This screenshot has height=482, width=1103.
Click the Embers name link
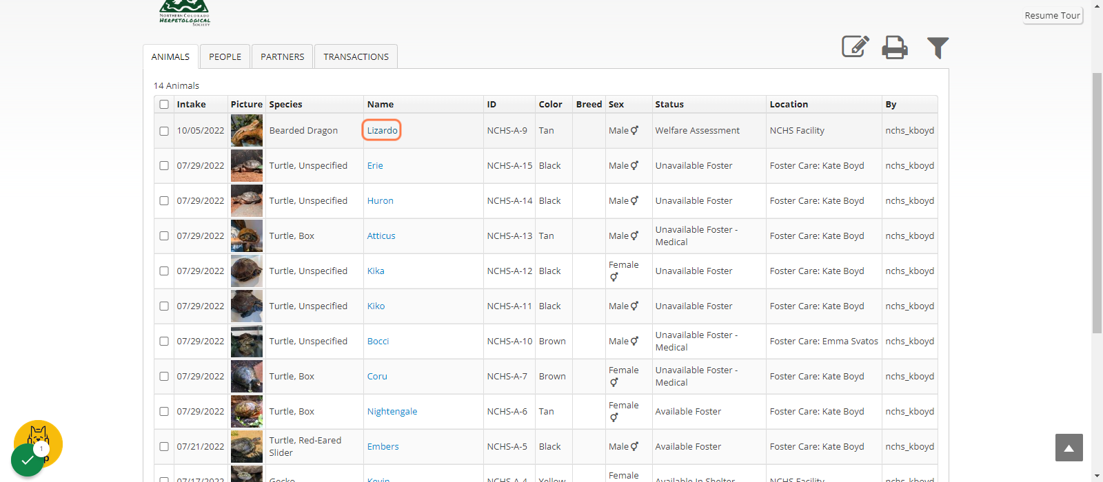tap(383, 446)
